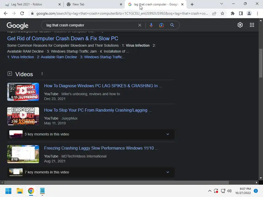
Task: Close the Lag Test 2021 Roblox tab
Action: point(59,4)
